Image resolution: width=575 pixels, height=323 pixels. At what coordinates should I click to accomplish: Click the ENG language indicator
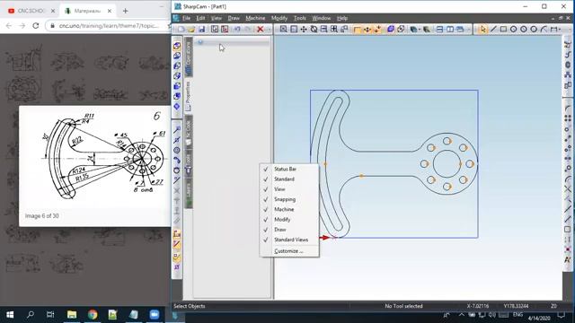[517, 315]
